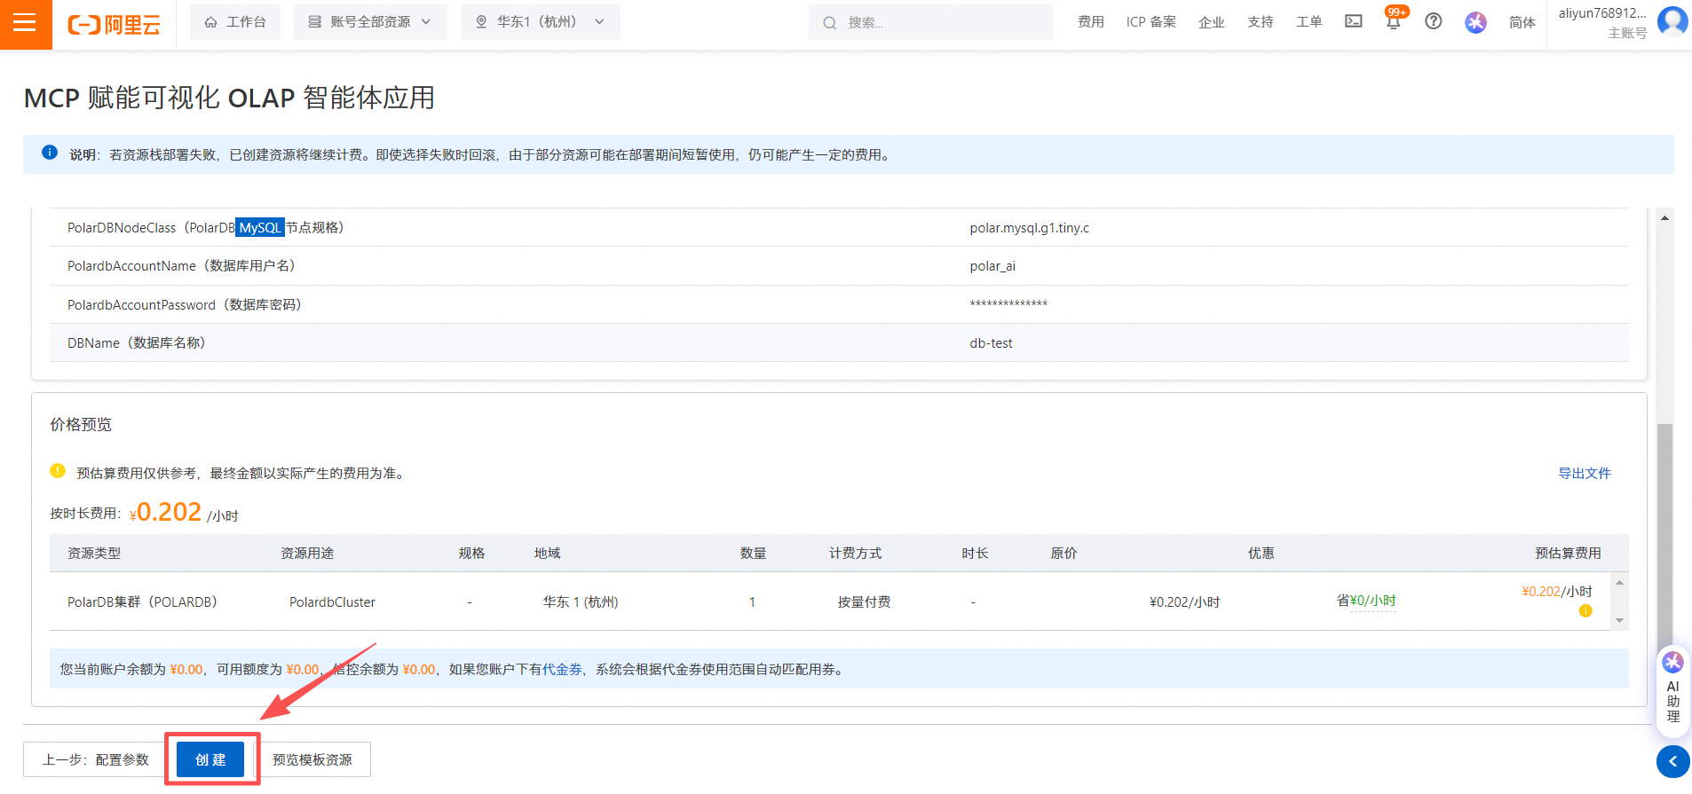Expand the 账号全部资源 dropdown
The width and height of the screenshot is (1692, 794).
(370, 22)
